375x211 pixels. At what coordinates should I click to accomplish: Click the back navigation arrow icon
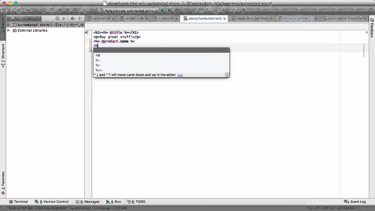coord(84,11)
